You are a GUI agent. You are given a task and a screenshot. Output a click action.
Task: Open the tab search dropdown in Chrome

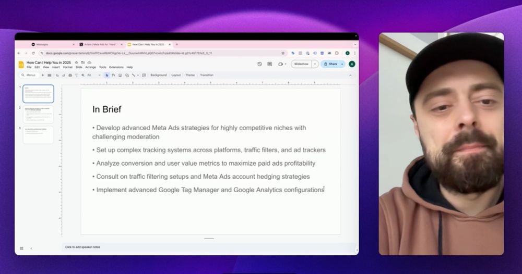click(355, 44)
